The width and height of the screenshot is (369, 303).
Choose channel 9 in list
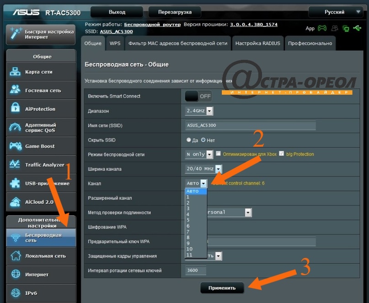(196, 243)
